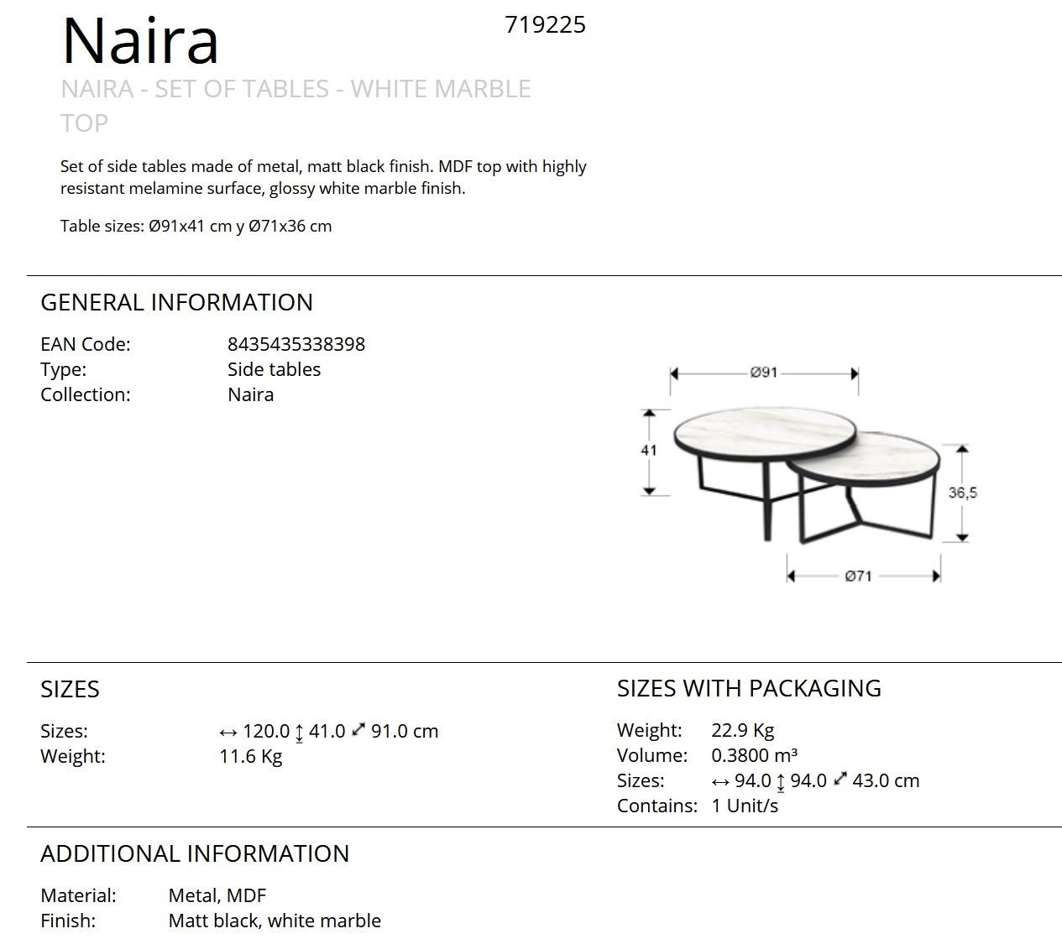This screenshot has height=939, width=1062.
Task: Click the Additional Information section heading
Action: 195,853
